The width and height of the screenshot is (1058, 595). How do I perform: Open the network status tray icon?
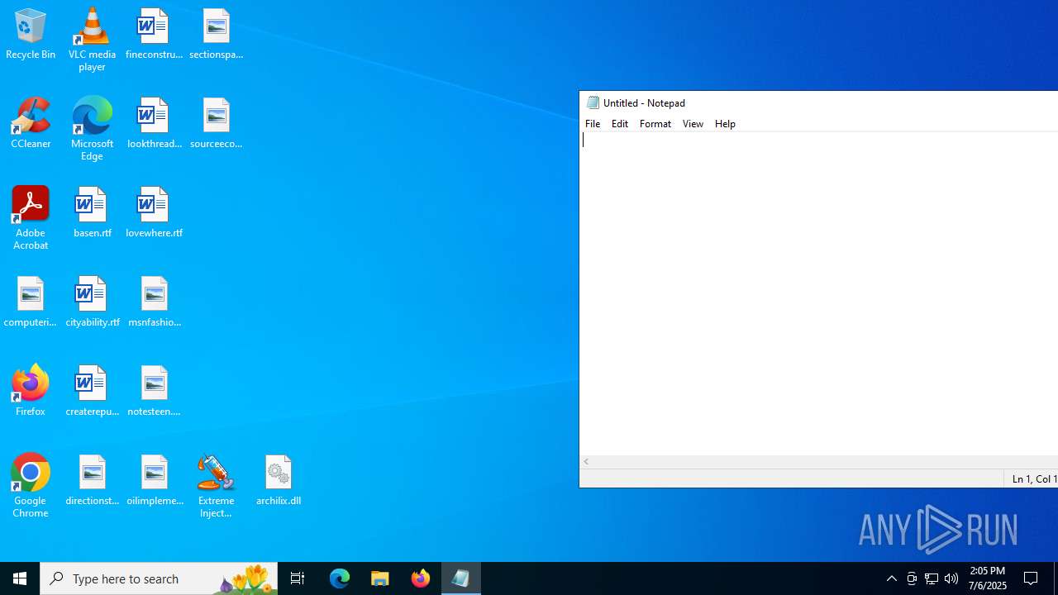tap(932, 578)
